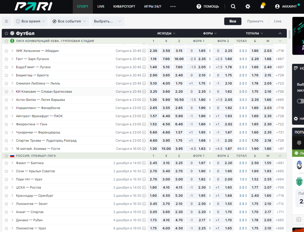Click the PARI logo

coord(34,7)
